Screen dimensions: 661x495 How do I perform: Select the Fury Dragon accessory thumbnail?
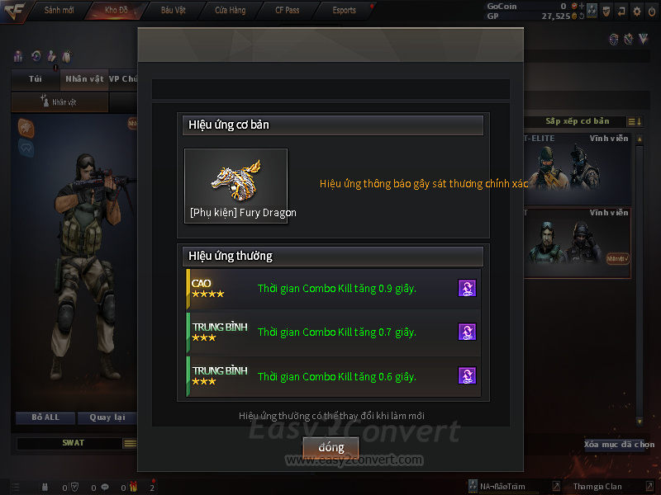point(236,186)
